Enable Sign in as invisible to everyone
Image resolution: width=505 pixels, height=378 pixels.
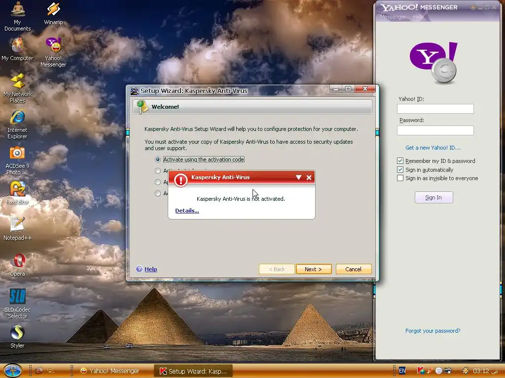pyautogui.click(x=400, y=178)
